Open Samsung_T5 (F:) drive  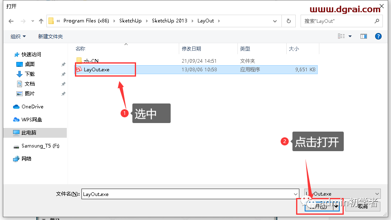point(40,146)
